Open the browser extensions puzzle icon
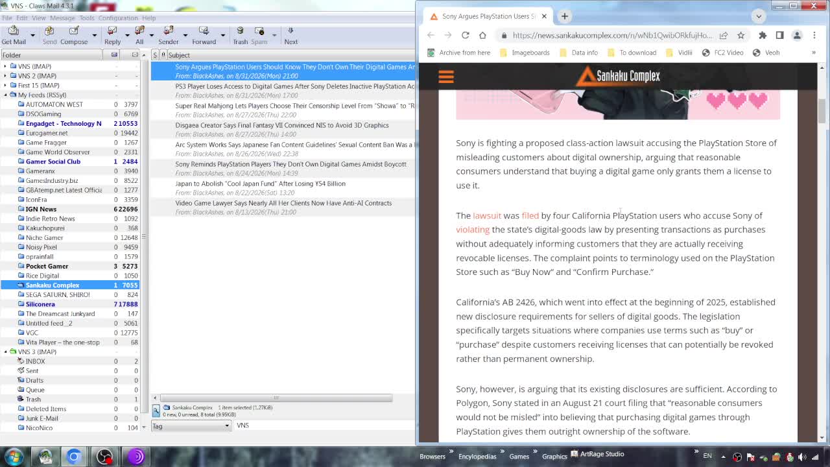The height and width of the screenshot is (467, 830). [x=763, y=35]
